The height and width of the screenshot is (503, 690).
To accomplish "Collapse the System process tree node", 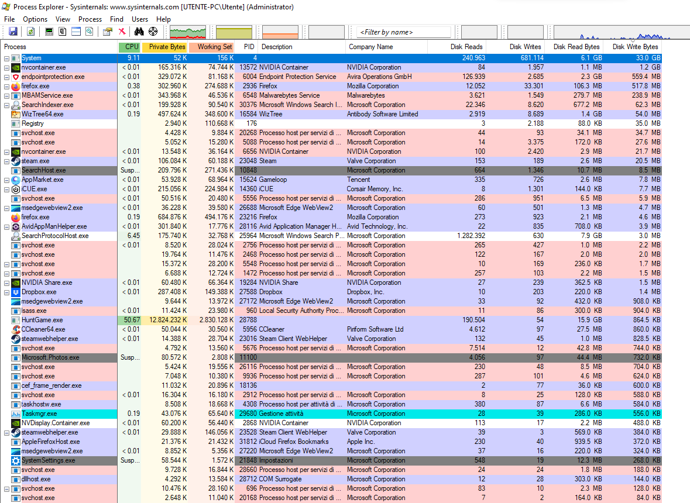I will coord(6,58).
